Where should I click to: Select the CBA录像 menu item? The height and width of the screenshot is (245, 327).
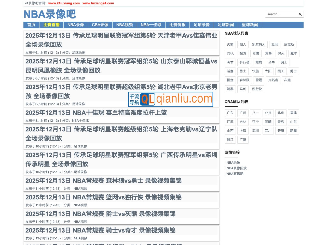pos(100,25)
